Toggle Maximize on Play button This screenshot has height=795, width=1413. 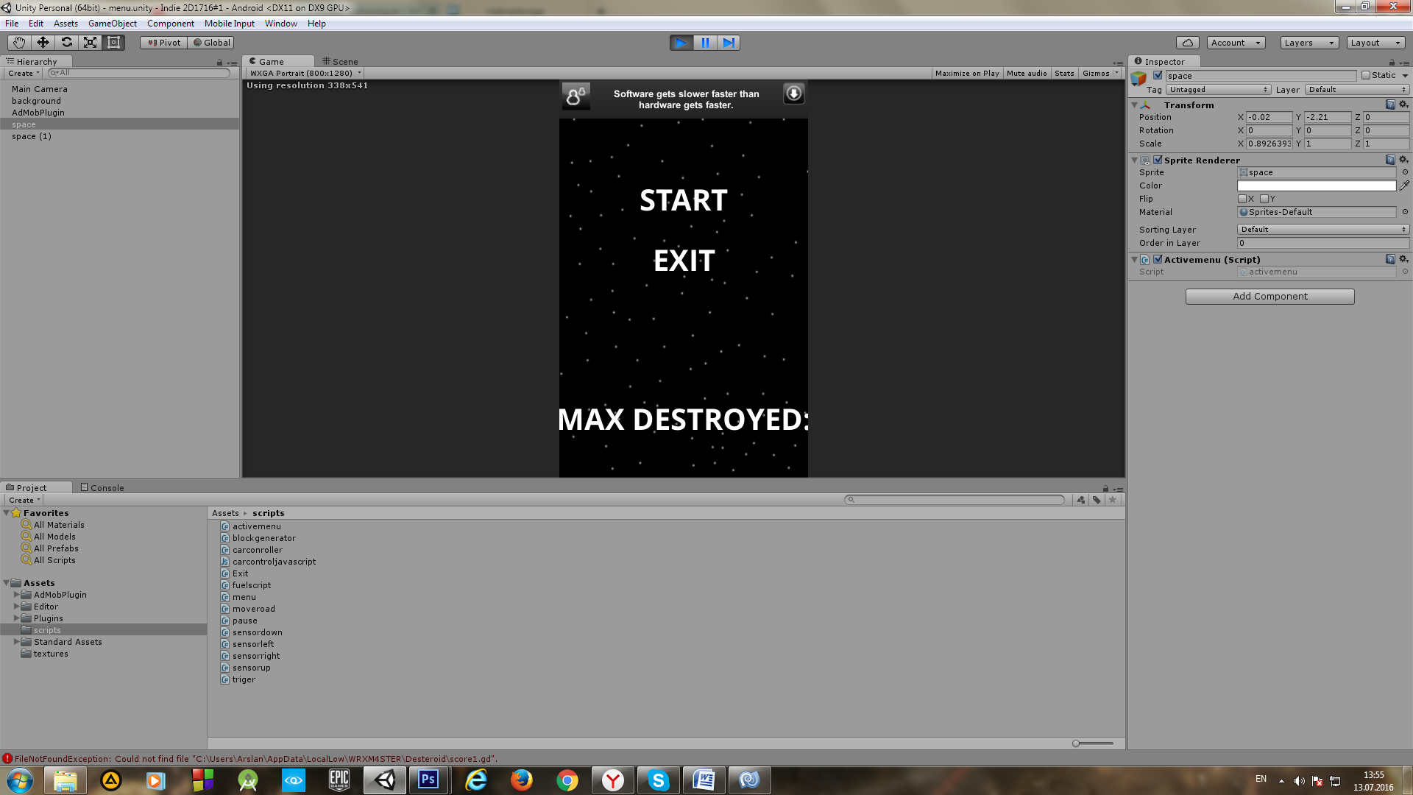pos(966,73)
